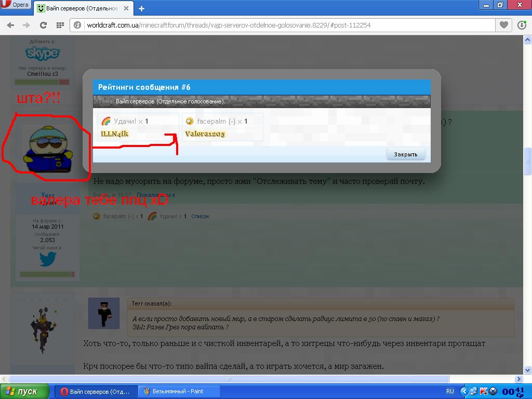This screenshot has height=399, width=532.
Task: Open the Opera main menu button
Action: tap(15, 5)
